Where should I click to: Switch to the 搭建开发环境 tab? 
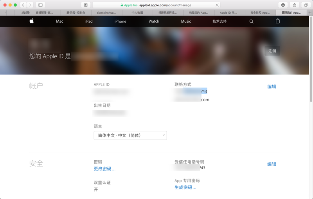coord(168,13)
